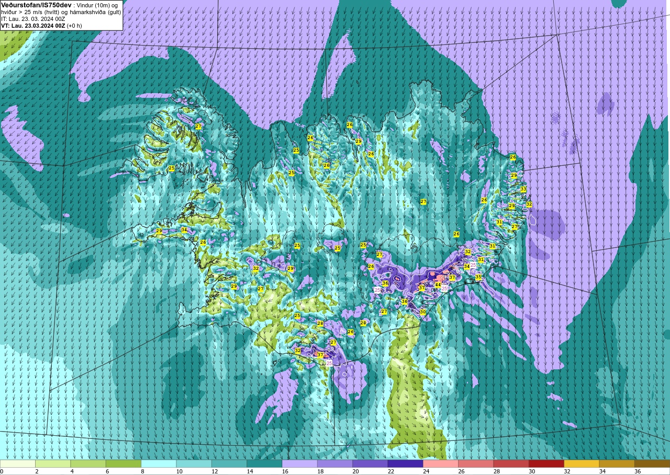The image size is (670, 475).
Task: Pick the 12–14 m/s teal legend swatch
Action: pos(229,463)
